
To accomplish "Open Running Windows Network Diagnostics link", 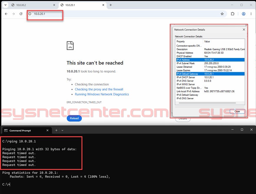I will pos(102,94).
